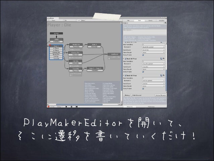The width and height of the screenshot is (214, 161).
Task: Click the small icon left of the Player dropdown
Action: pos(49,21)
